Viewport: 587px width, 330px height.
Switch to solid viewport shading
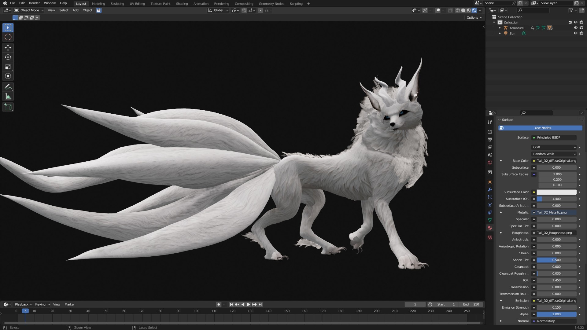click(x=463, y=10)
